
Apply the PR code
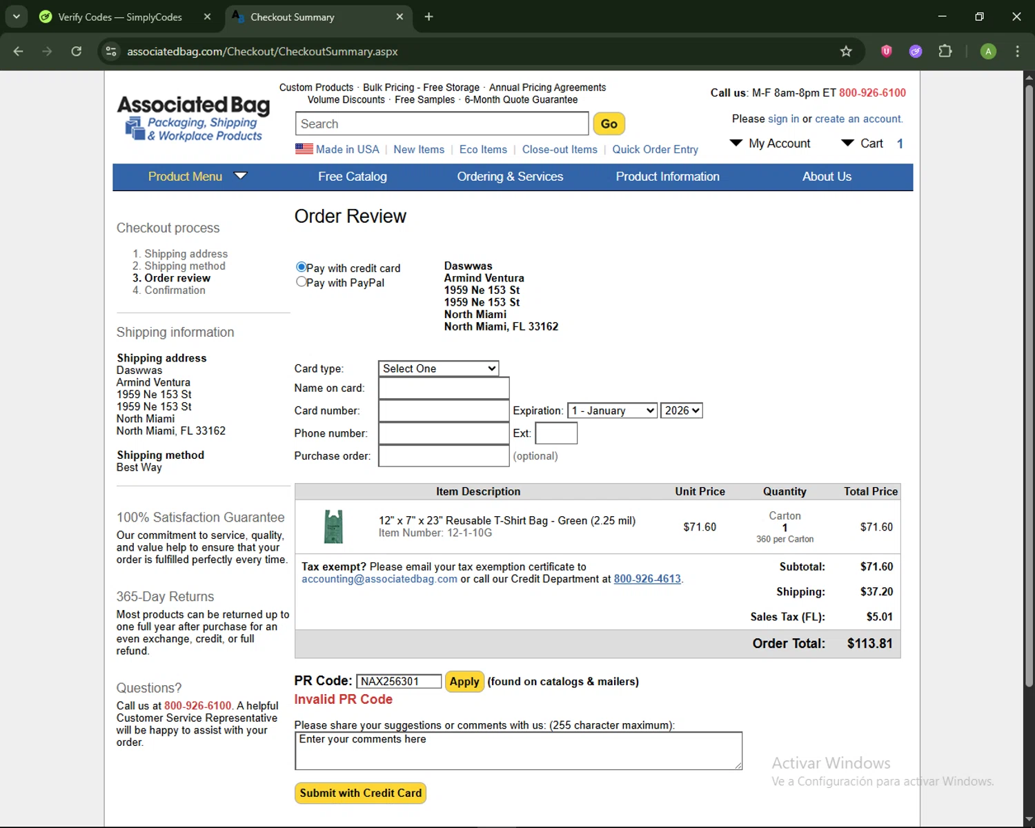tap(464, 682)
